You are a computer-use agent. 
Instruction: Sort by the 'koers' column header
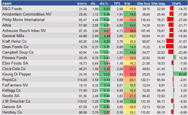point(82,3)
